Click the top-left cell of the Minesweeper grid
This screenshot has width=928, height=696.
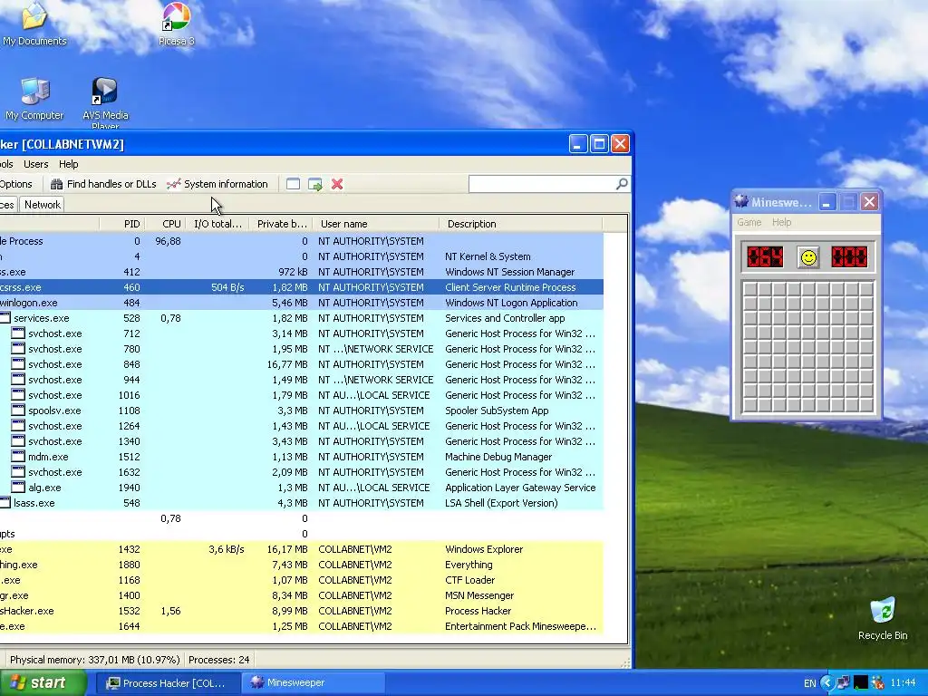(750, 289)
